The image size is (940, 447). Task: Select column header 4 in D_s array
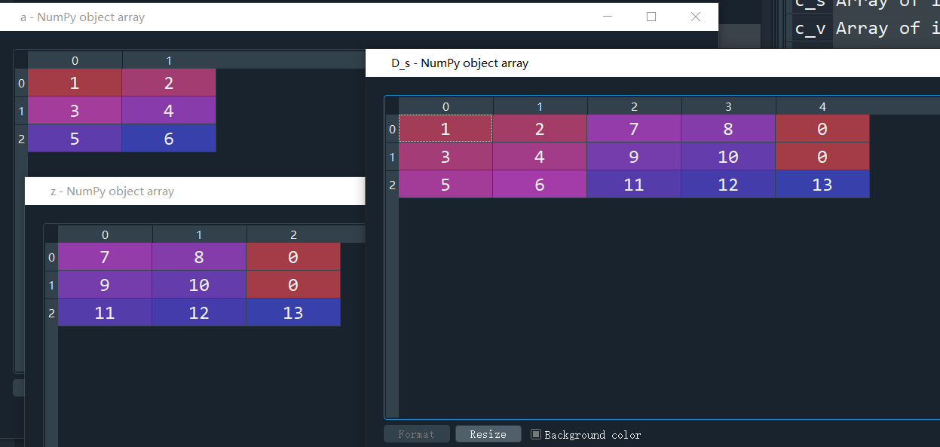pyautogui.click(x=822, y=106)
